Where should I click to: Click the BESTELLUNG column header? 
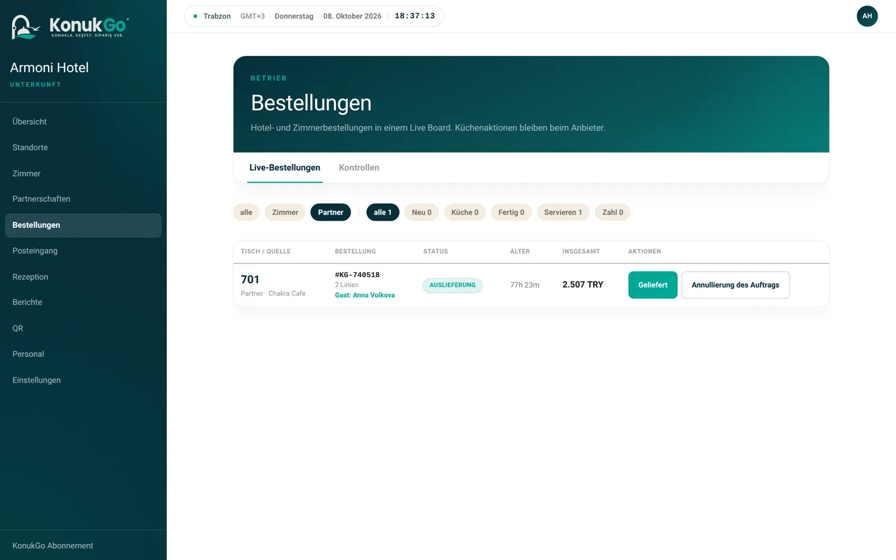356,251
